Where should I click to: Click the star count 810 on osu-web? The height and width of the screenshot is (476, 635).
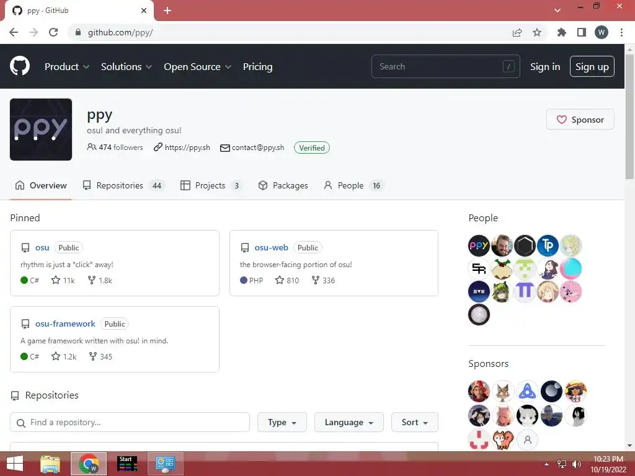pos(287,280)
